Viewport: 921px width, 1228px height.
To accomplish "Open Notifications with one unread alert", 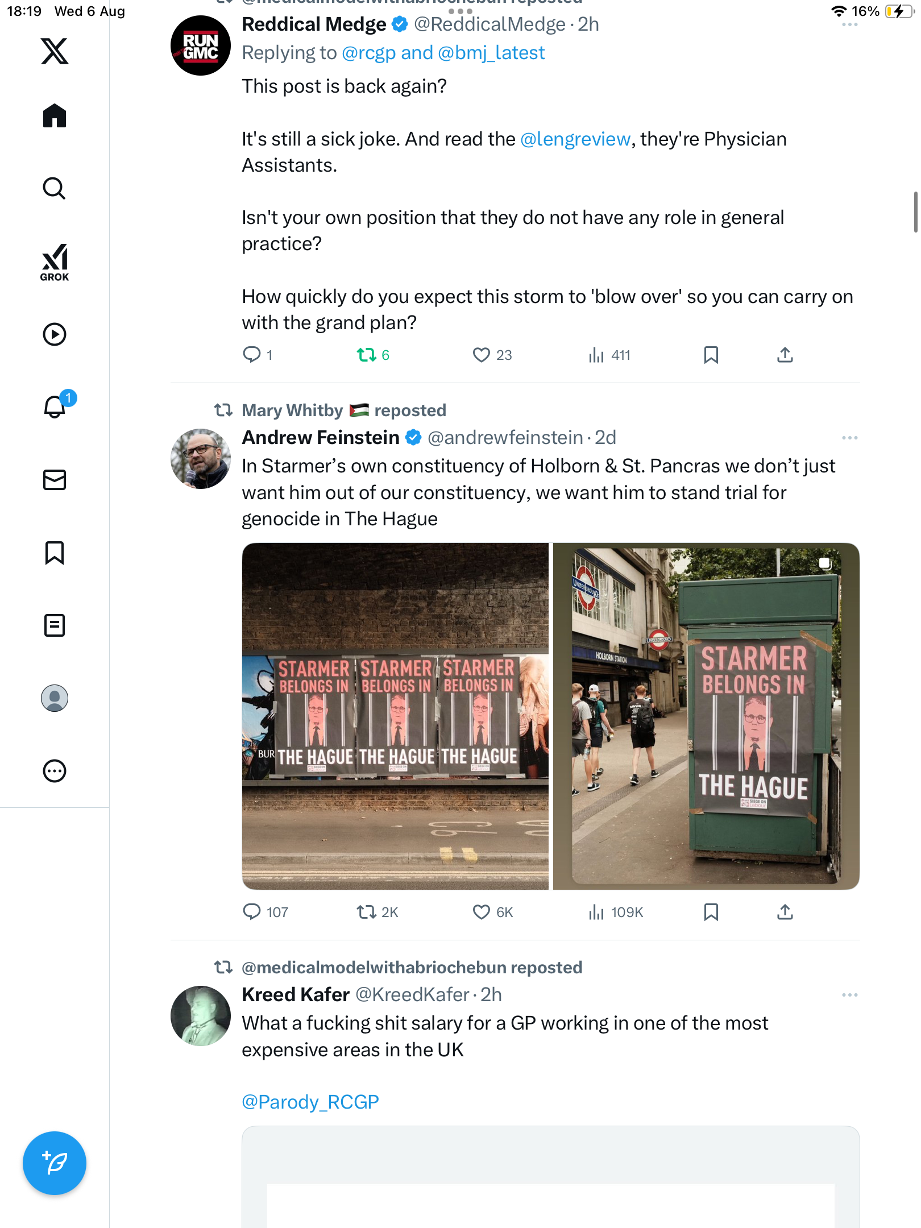I will tap(56, 406).
